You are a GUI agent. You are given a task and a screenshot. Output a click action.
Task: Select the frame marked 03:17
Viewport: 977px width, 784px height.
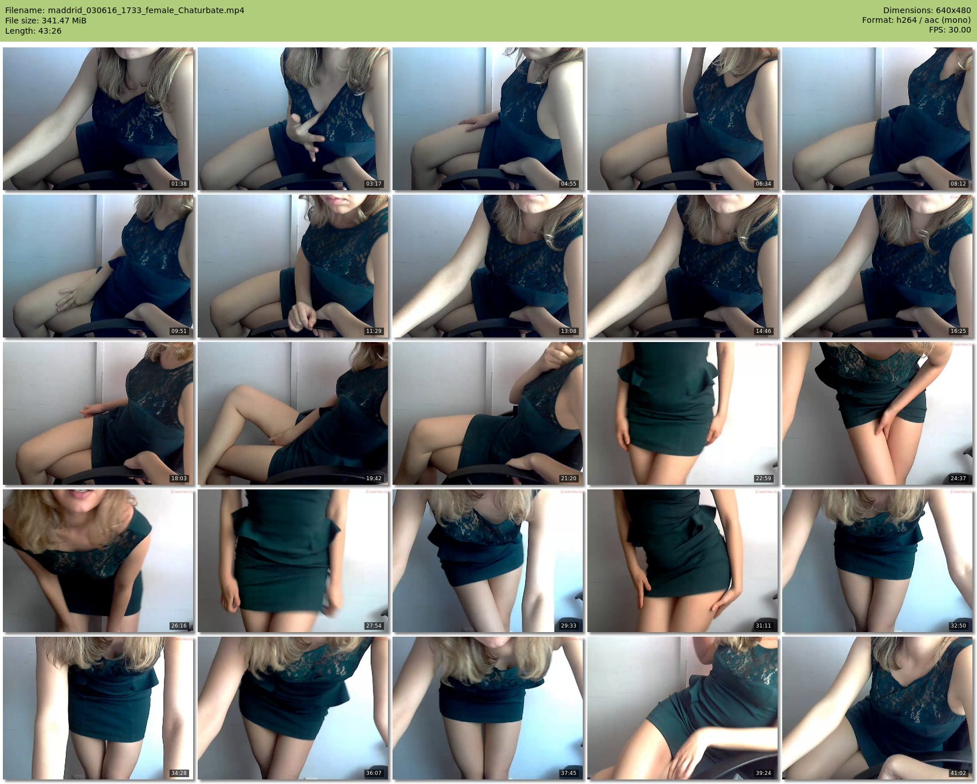293,119
